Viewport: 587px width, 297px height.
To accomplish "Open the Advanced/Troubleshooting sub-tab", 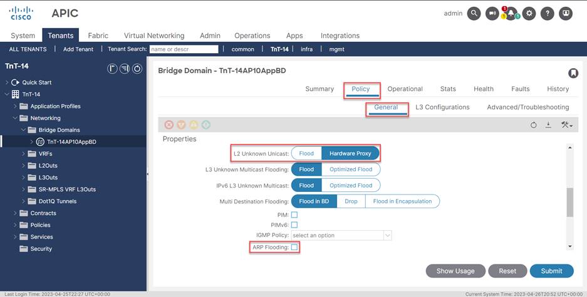I will (x=528, y=107).
